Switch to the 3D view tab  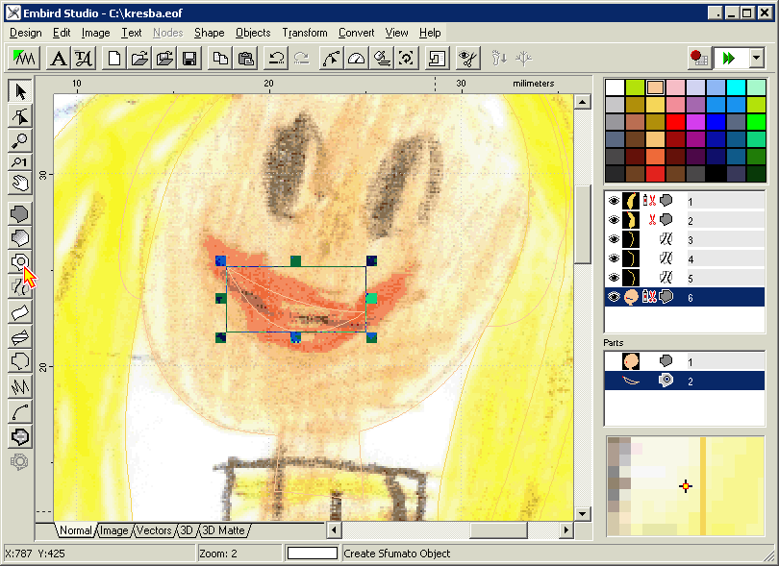point(187,530)
